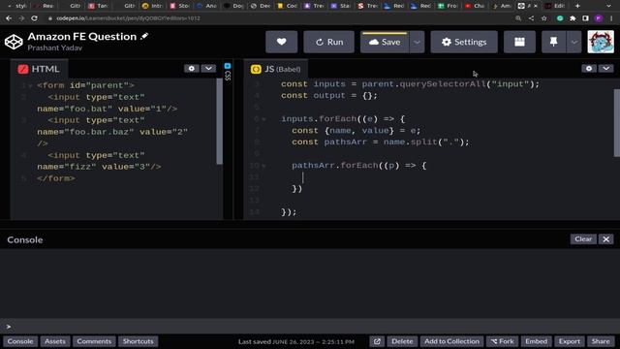
Task: Click author name Prashant Yadav
Action: 54,48
